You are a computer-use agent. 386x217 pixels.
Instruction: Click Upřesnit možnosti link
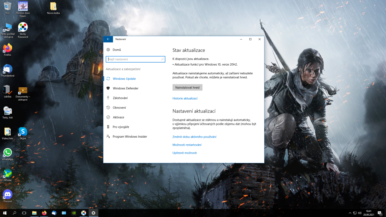pos(185,153)
